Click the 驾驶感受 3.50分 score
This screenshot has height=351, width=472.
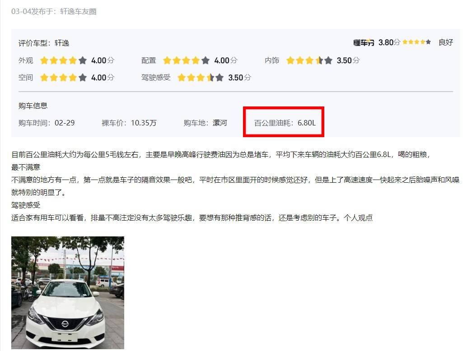click(239, 78)
